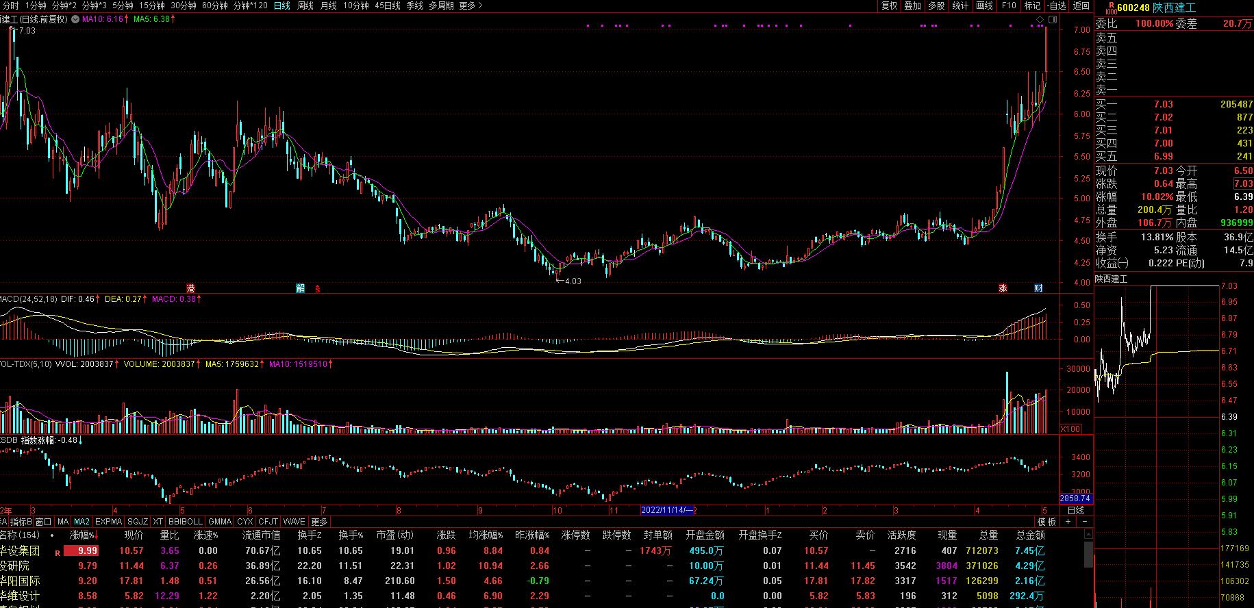Screen dimensions: 1254x608
Task: Expand the 更多 periods menu in top bar
Action: 471,5
